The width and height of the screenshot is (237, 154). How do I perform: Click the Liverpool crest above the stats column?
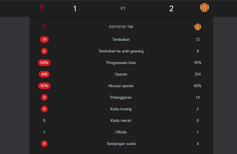coord(44,27)
